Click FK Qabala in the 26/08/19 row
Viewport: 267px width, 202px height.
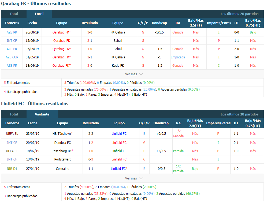point(118,32)
